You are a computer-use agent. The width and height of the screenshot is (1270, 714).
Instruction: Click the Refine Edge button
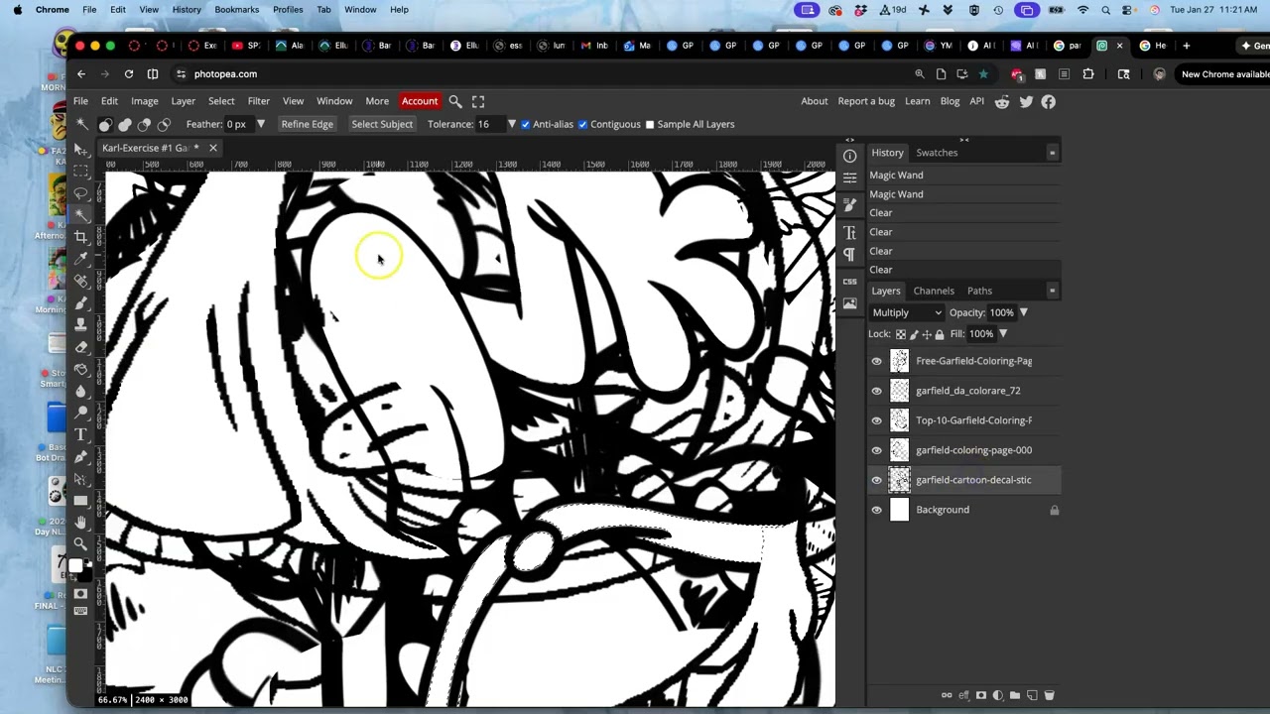(x=307, y=124)
